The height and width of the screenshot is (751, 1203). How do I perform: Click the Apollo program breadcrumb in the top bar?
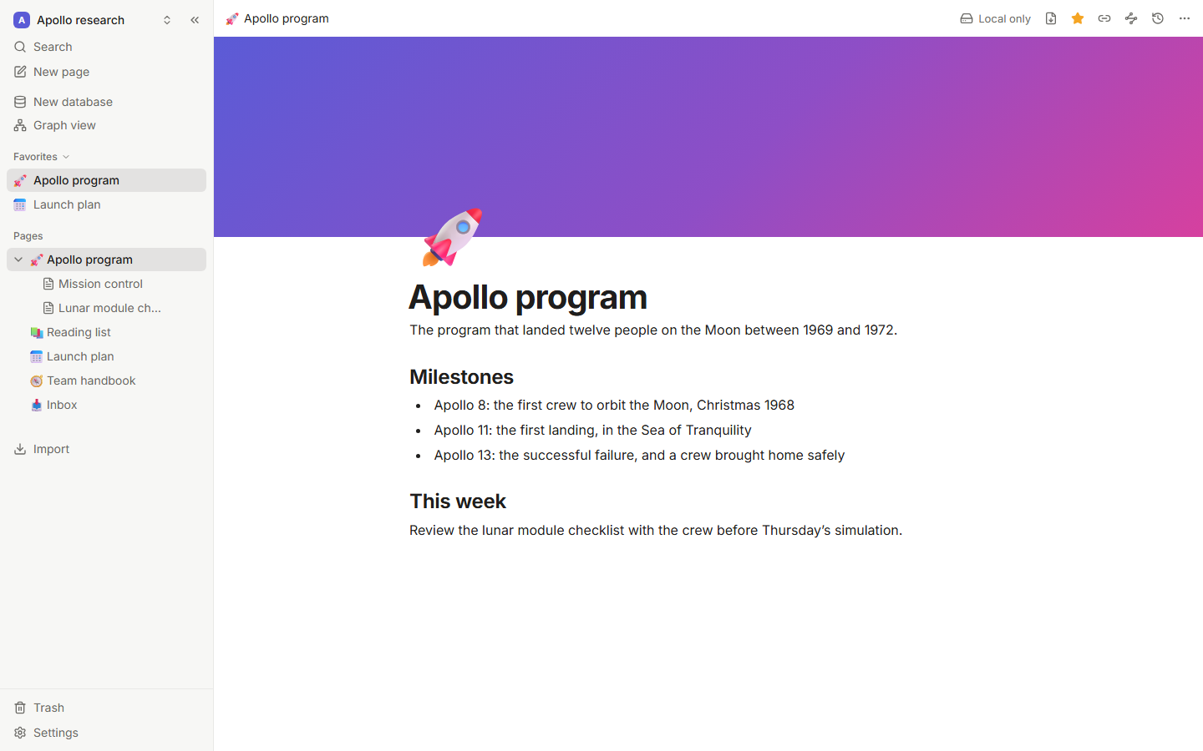(x=277, y=18)
